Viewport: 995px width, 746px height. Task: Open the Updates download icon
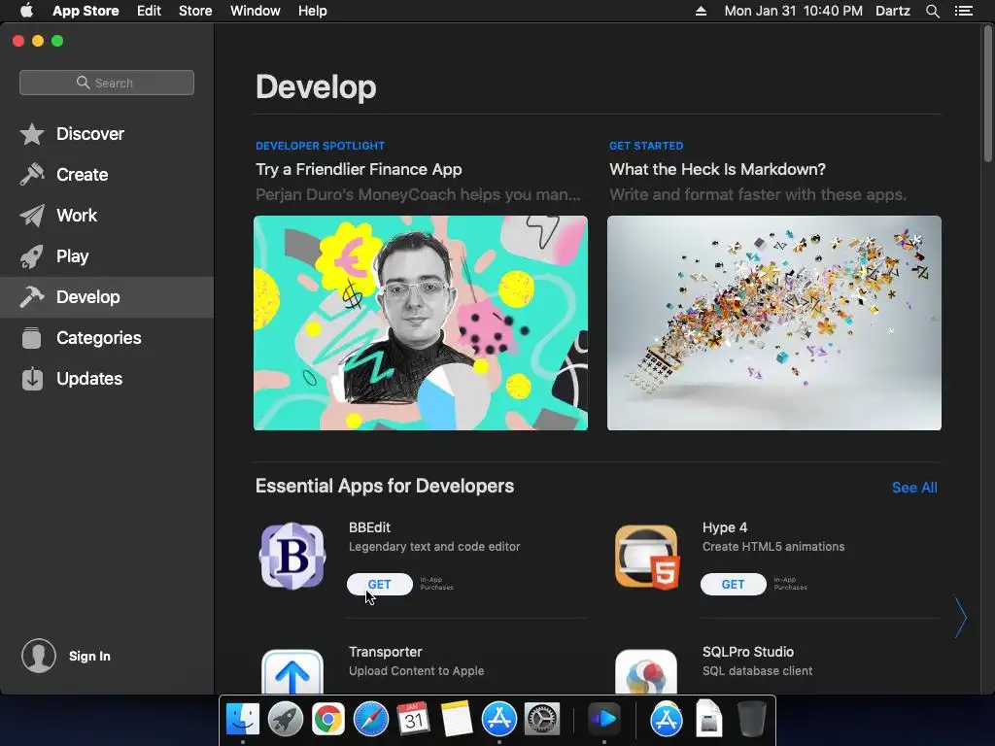pyautogui.click(x=32, y=379)
